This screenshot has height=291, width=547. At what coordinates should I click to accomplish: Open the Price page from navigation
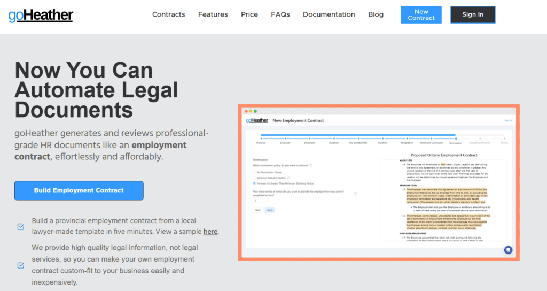tap(249, 14)
